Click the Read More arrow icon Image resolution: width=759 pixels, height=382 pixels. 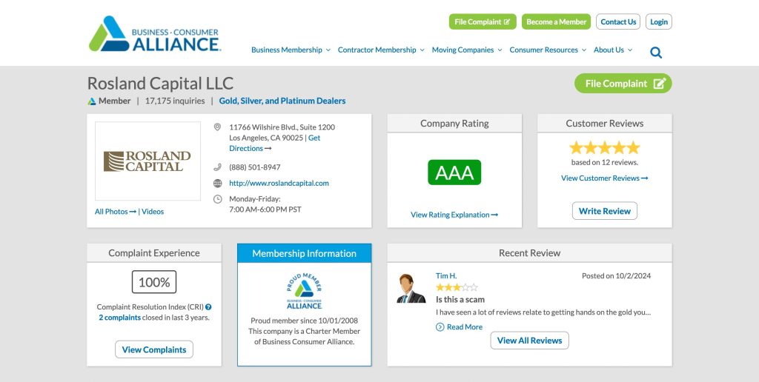pos(440,327)
